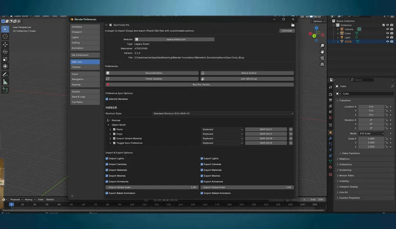Open the Viewport preferences tab
The width and height of the screenshot is (396, 229).
point(85,32)
